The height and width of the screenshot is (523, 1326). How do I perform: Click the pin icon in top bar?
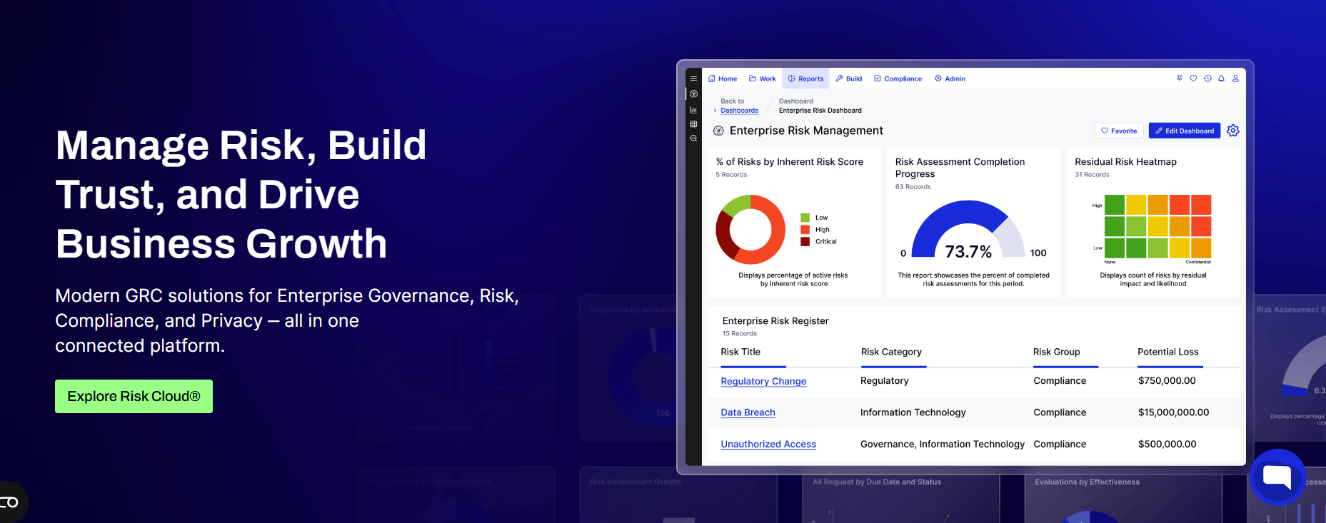click(x=1180, y=78)
